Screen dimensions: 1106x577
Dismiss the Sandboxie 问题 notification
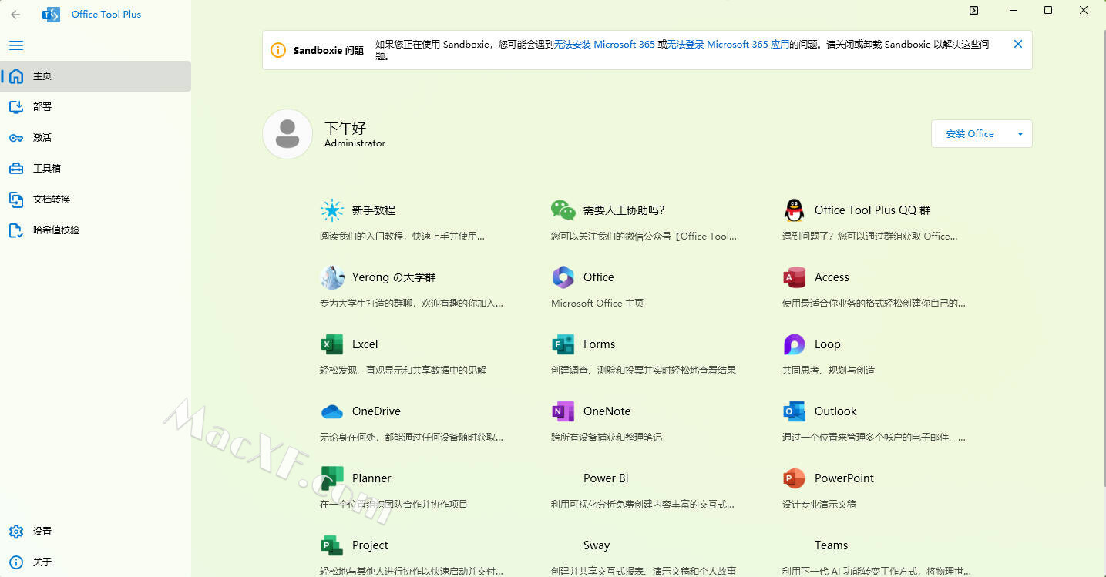1017,44
